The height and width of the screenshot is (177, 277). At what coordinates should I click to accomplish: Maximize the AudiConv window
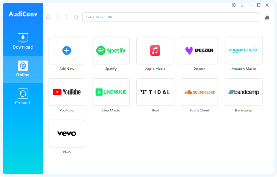pos(259,5)
